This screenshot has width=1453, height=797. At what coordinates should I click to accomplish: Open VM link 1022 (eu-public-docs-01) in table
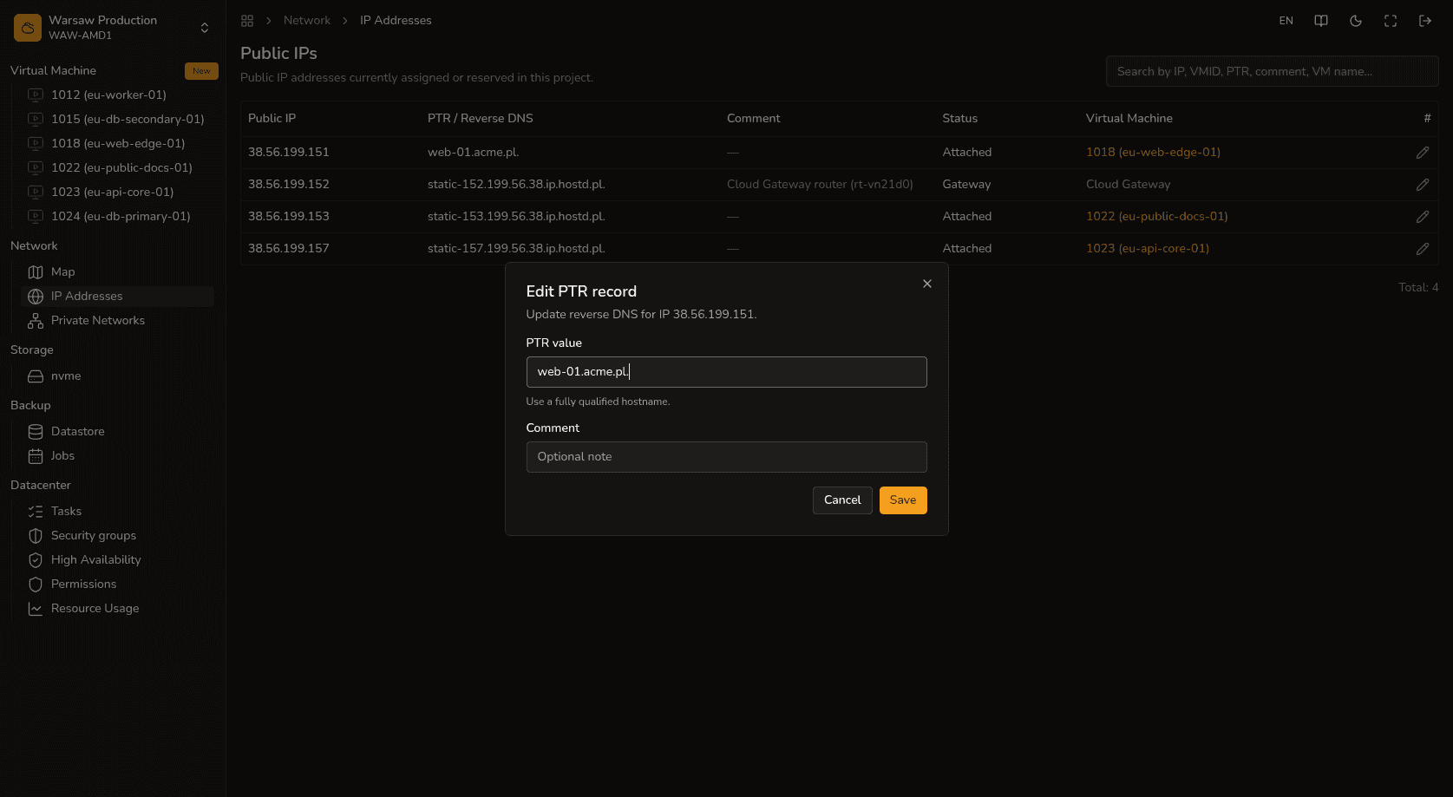pyautogui.click(x=1156, y=217)
